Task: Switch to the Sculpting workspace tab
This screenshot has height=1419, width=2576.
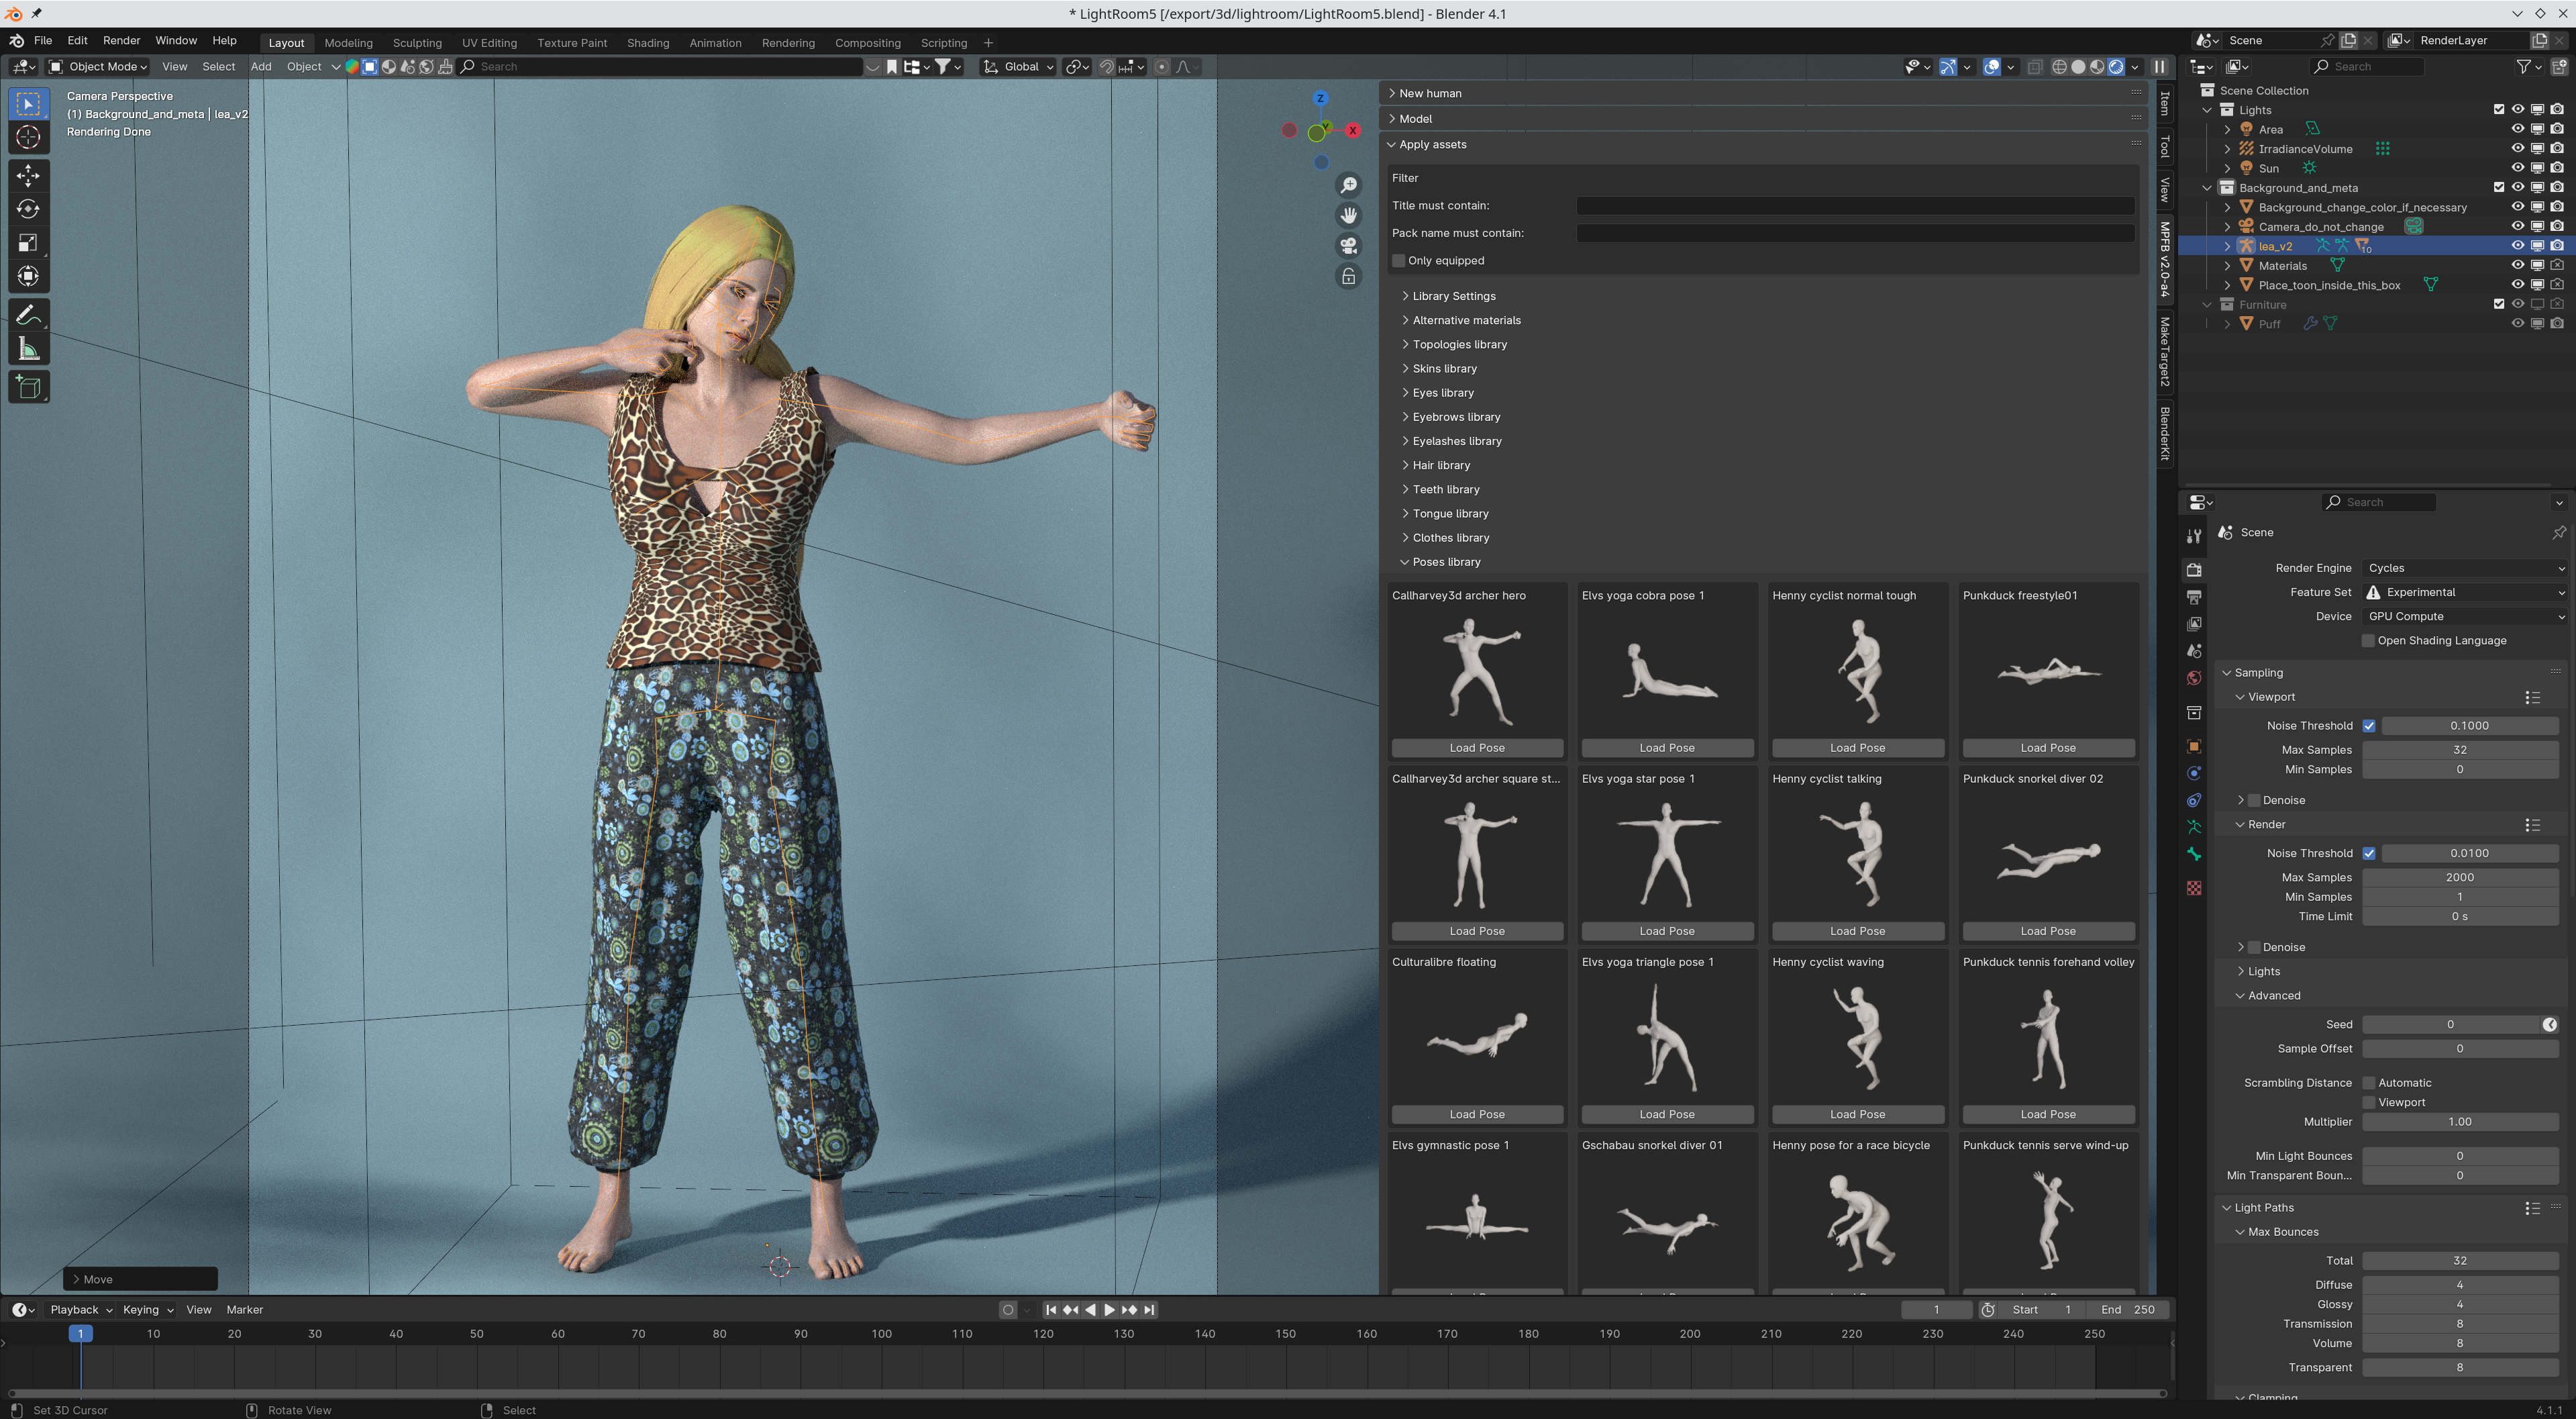Action: click(417, 43)
